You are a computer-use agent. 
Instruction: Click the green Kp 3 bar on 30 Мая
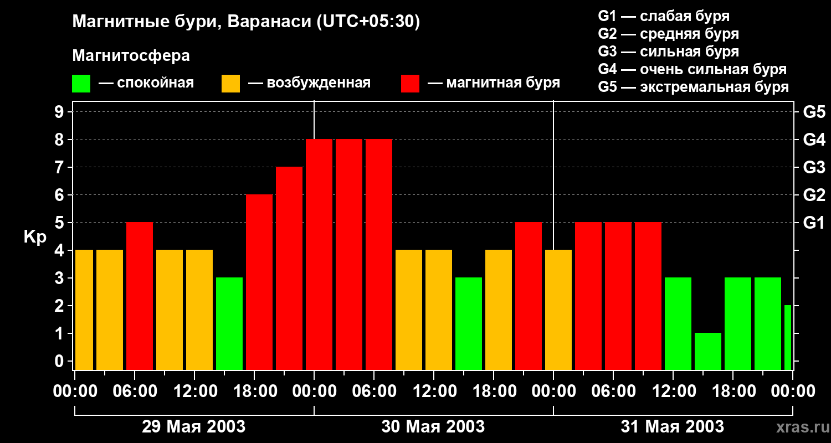469,323
